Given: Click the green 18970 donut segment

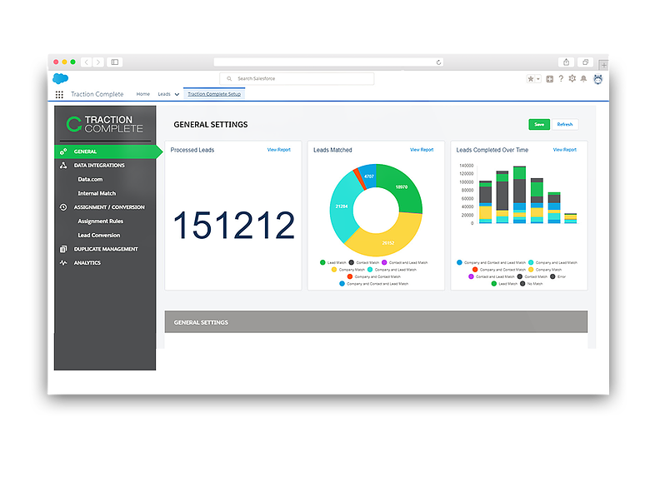Looking at the screenshot, I should pos(401,187).
